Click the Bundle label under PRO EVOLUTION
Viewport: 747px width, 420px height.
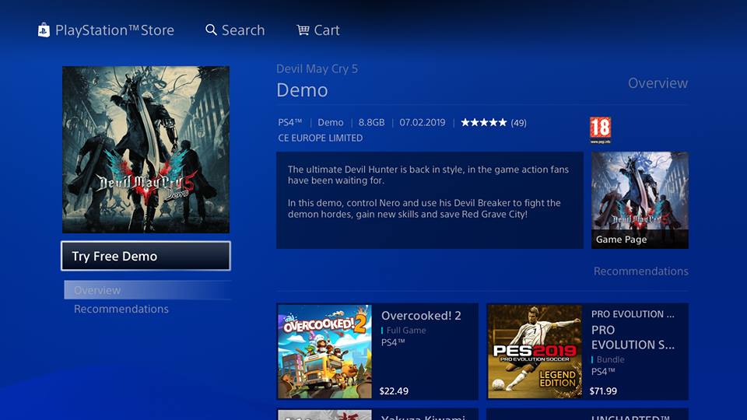[x=610, y=359]
